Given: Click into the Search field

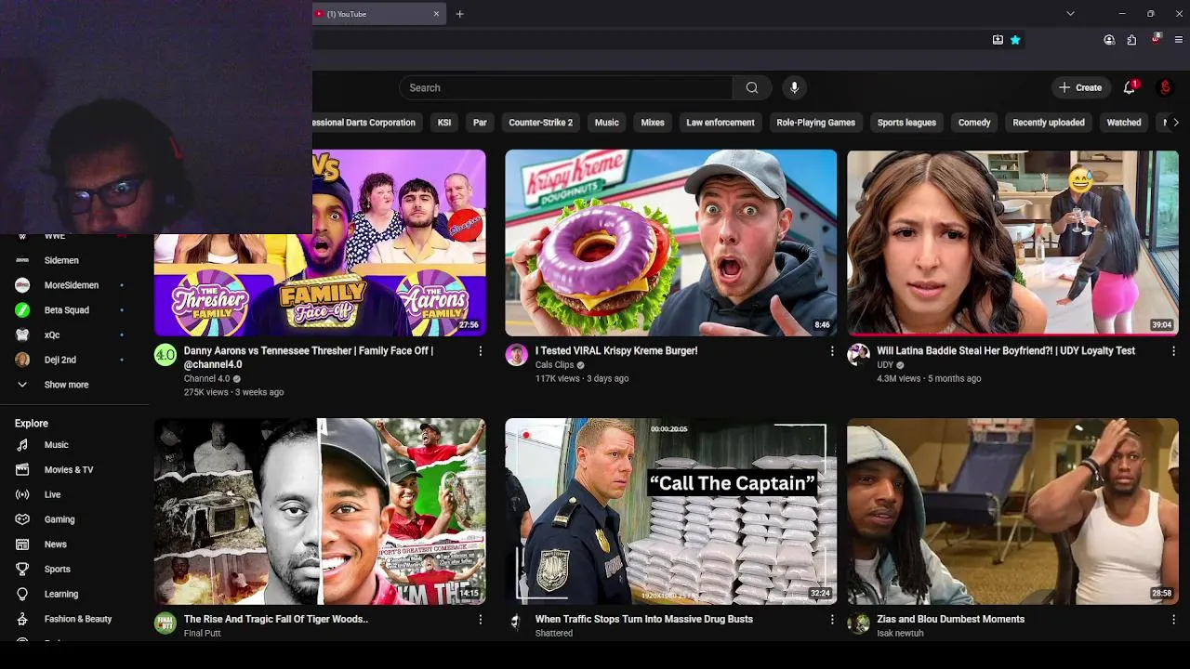Looking at the screenshot, I should click(566, 87).
